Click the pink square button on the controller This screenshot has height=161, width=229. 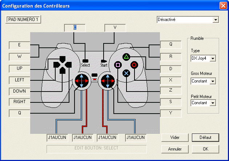click(x=118, y=65)
